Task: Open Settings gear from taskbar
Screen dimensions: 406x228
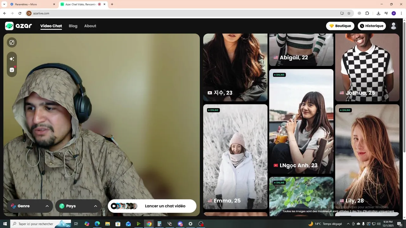Action: pyautogui.click(x=191, y=224)
